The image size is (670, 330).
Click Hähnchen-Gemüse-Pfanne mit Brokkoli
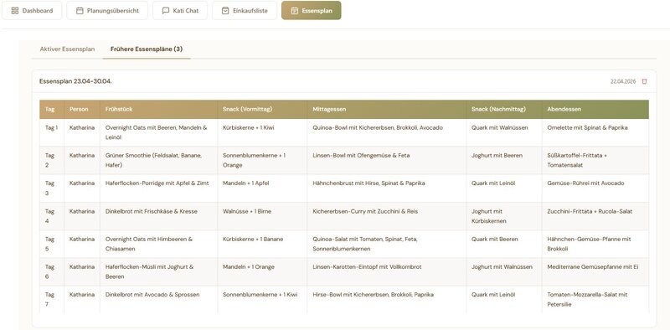pyautogui.click(x=595, y=244)
